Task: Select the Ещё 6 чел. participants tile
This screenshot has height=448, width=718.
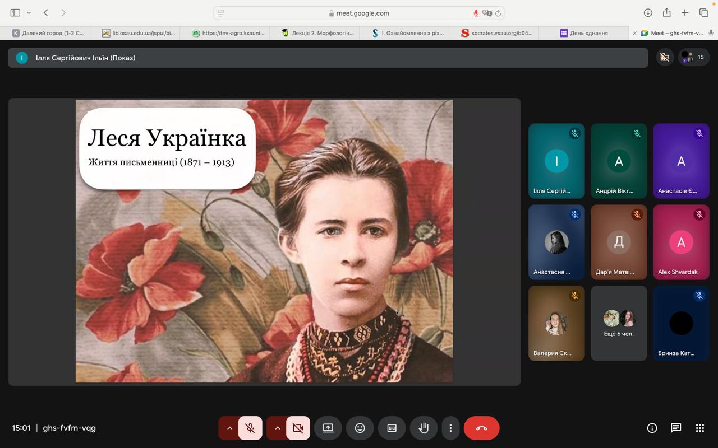Action: (x=619, y=323)
